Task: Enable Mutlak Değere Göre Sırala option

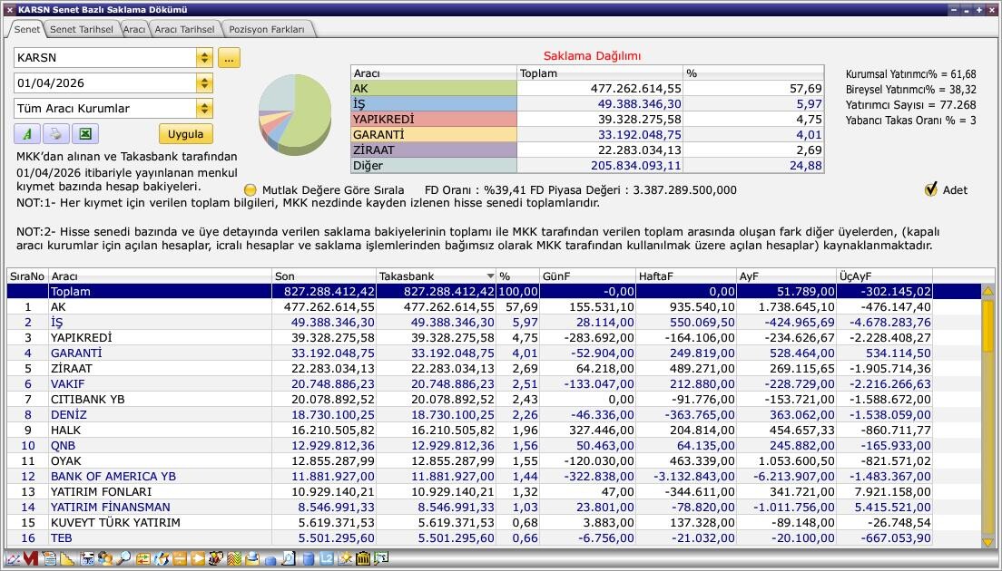Action: [250, 190]
